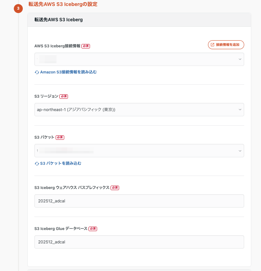261x271 pixels.
Task: Click the 接続情報を追加 button
Action: (226, 45)
